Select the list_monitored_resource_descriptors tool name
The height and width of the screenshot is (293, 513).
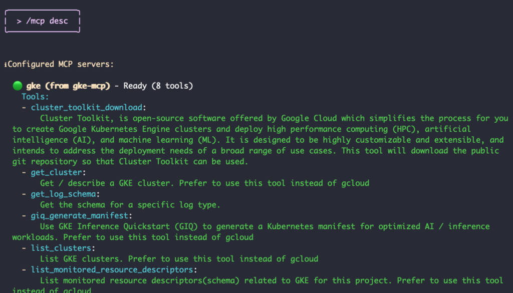[x=110, y=269]
